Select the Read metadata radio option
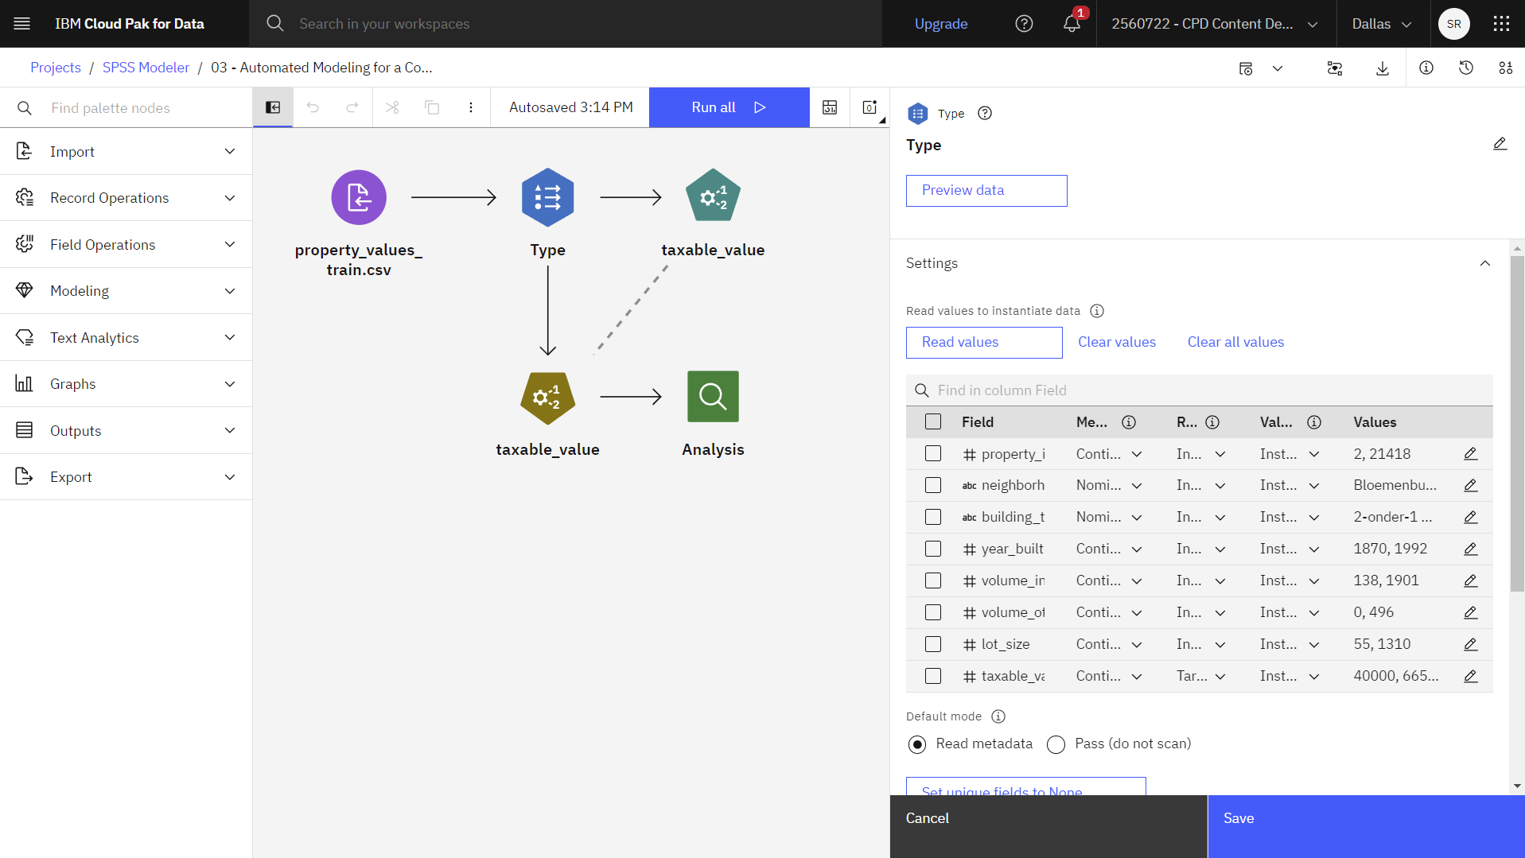The height and width of the screenshot is (858, 1525). [917, 744]
